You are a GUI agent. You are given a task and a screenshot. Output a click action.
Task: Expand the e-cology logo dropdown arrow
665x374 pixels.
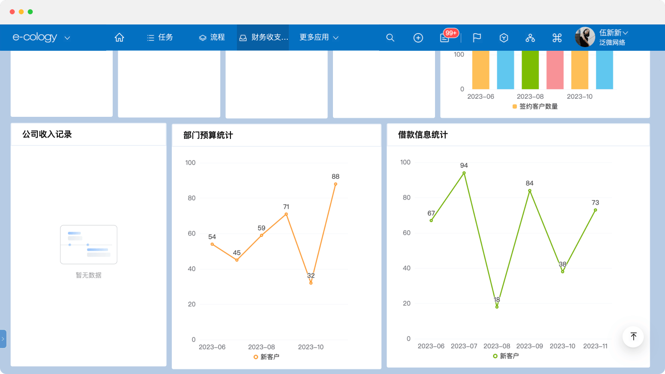pos(67,38)
